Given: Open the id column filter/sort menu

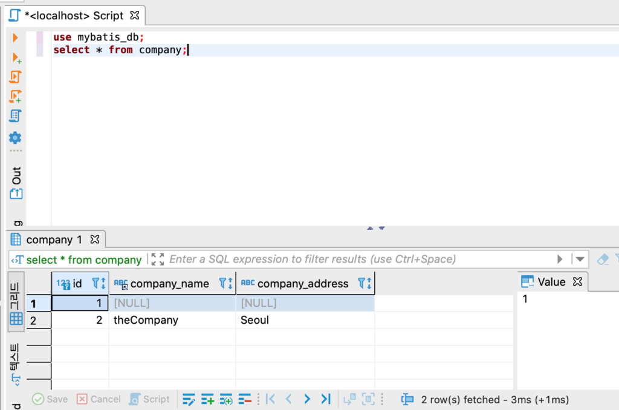Looking at the screenshot, I should pyautogui.click(x=99, y=283).
